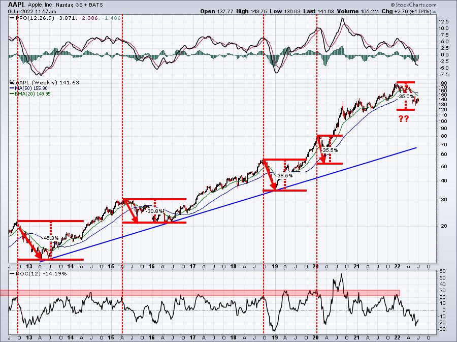The width and height of the screenshot is (457, 342).
Task: Click the -35.5% decline label
Action: click(x=330, y=150)
